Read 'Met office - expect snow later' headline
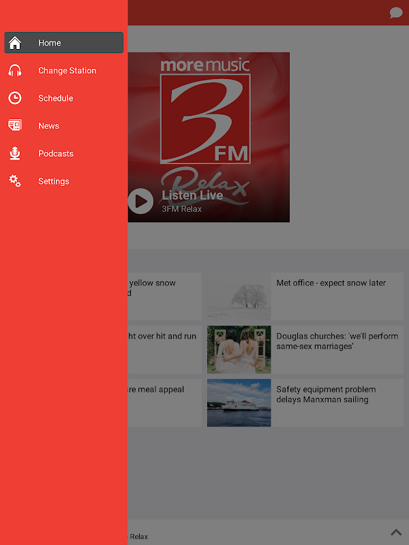The image size is (409, 545). coord(331,283)
